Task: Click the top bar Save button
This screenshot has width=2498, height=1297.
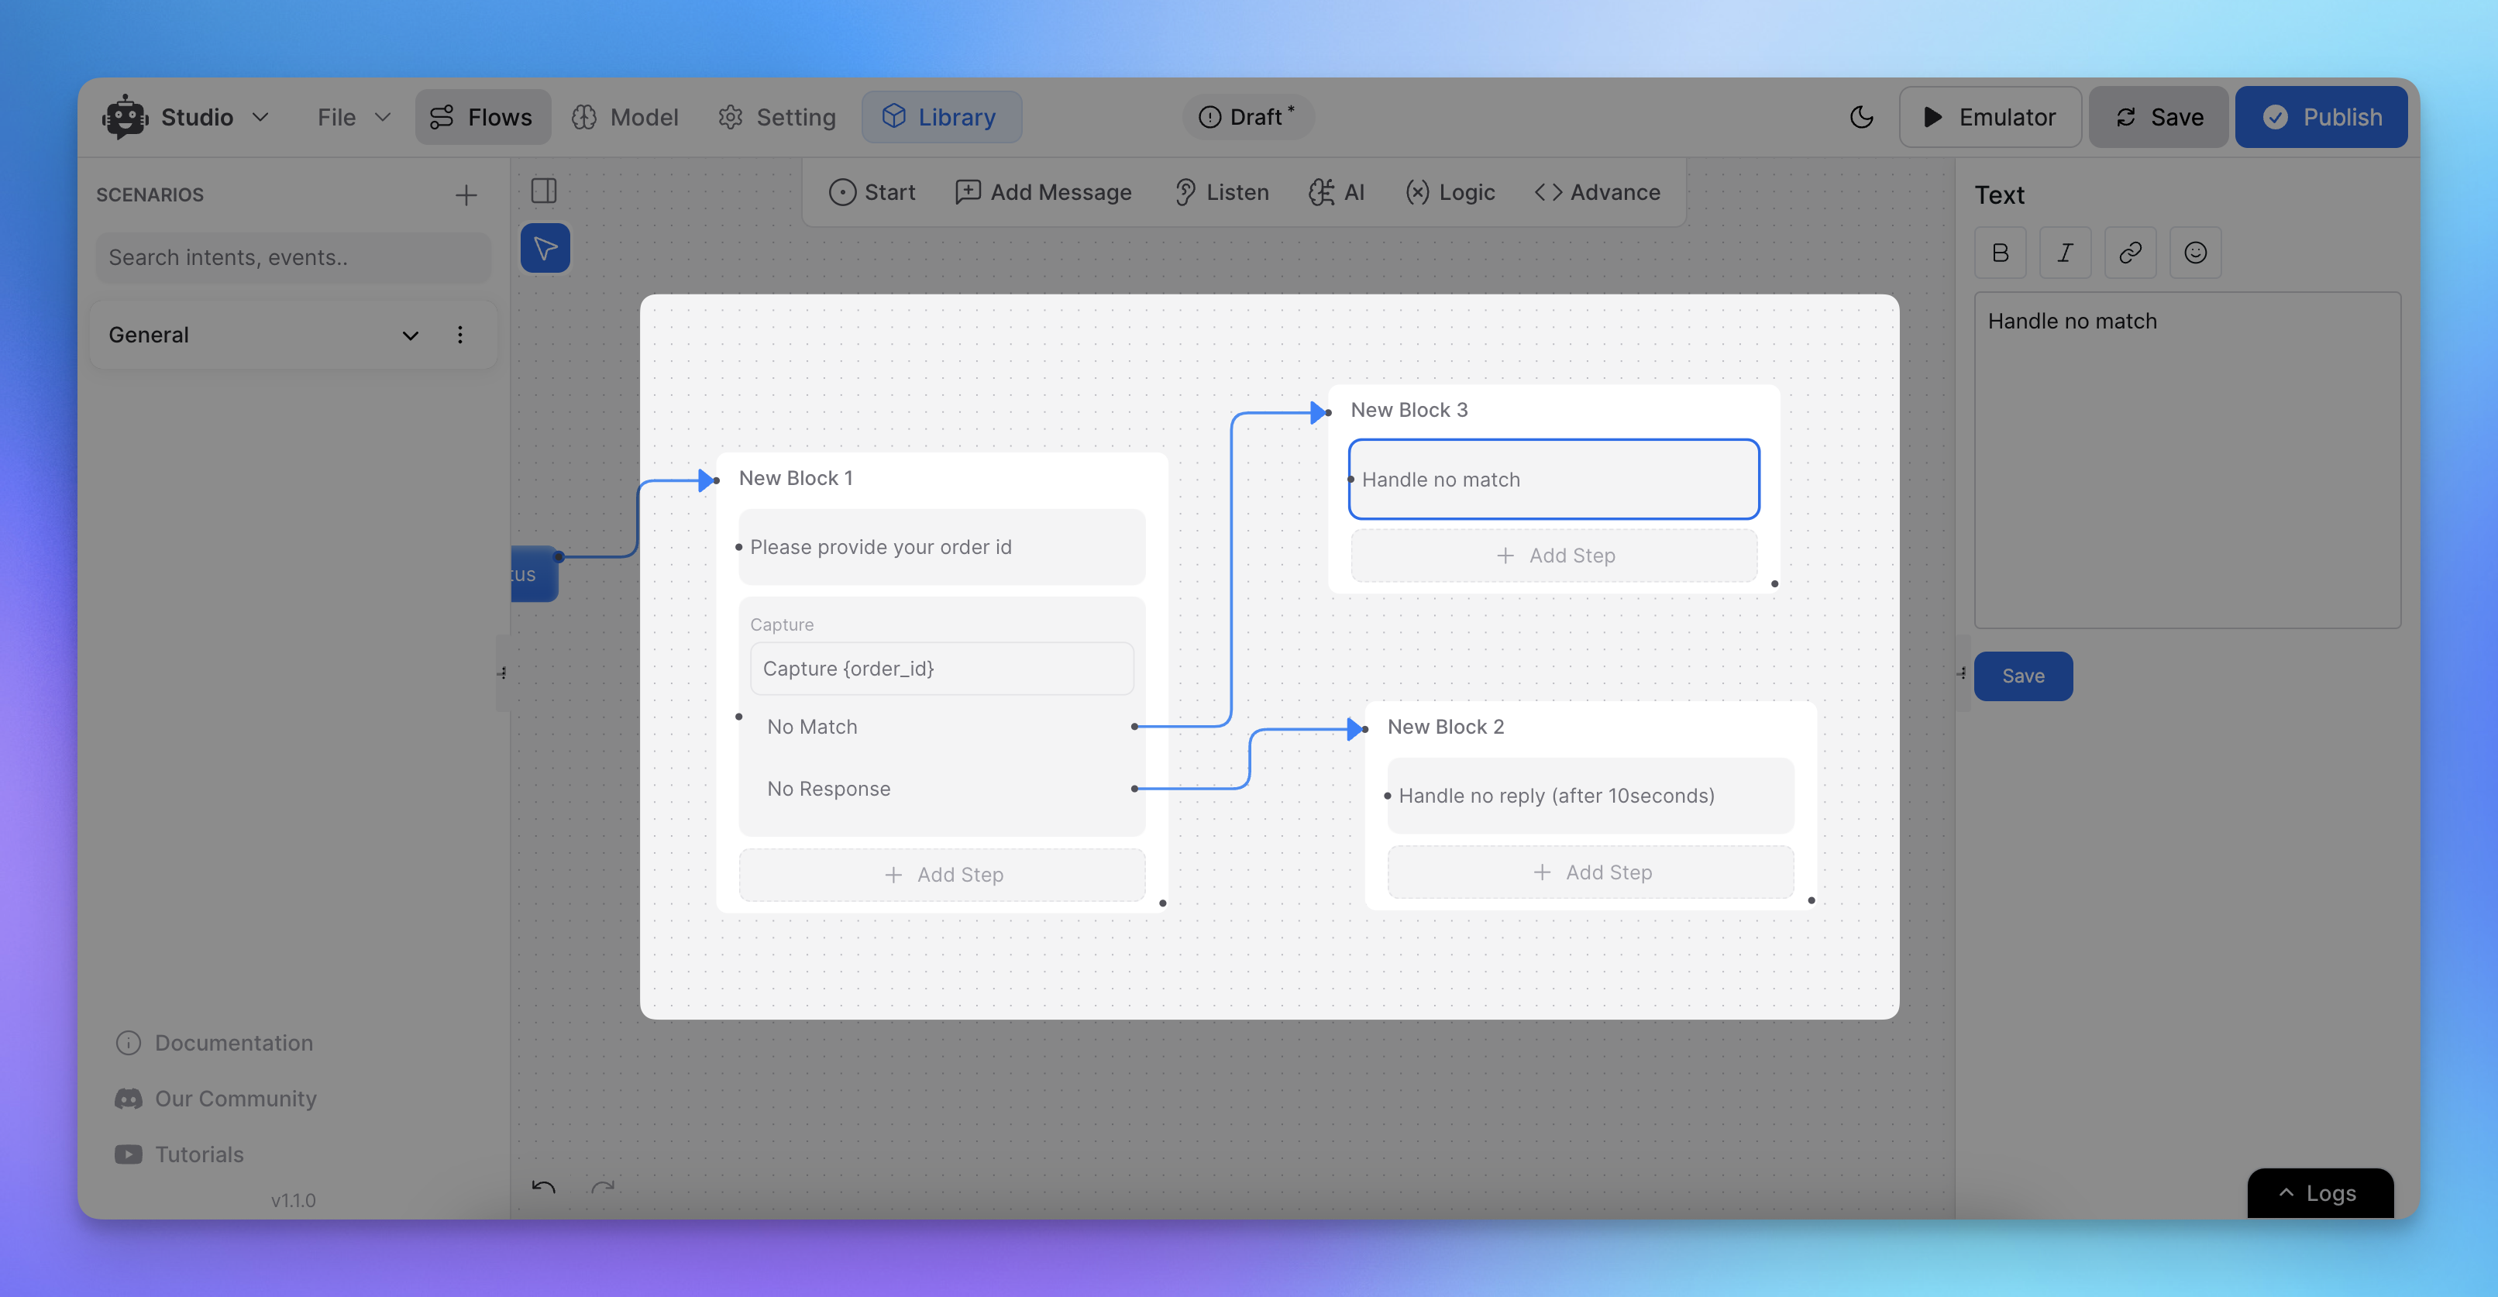Action: (x=2159, y=117)
